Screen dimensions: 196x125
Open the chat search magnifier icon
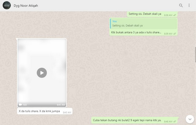point(181,6)
